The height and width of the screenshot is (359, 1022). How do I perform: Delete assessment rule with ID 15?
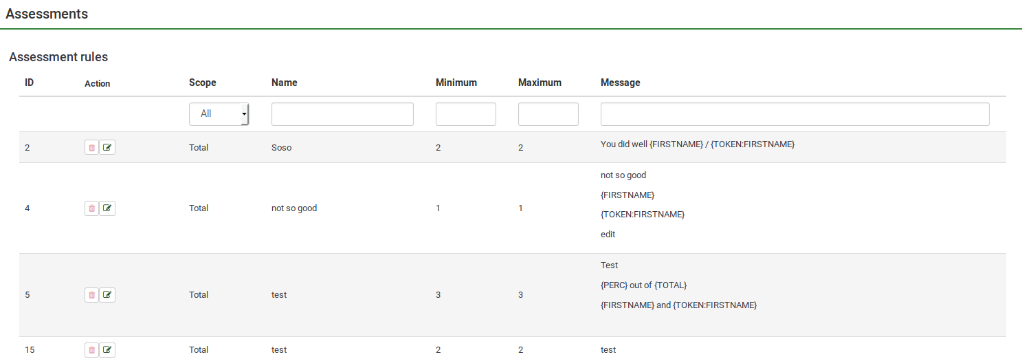click(91, 350)
